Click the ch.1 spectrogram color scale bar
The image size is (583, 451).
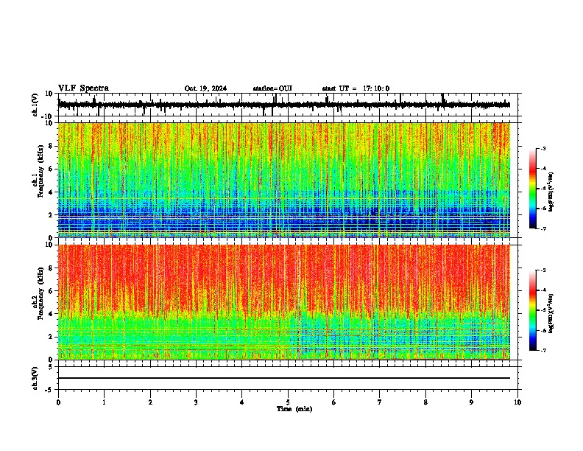click(532, 189)
